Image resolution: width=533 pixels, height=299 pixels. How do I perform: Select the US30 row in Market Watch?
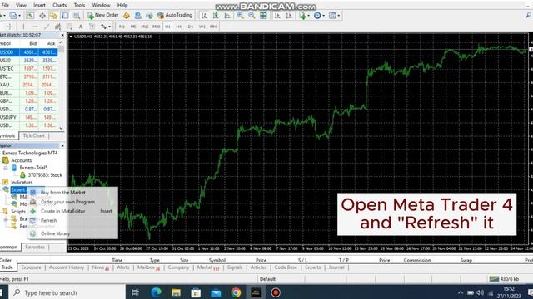click(x=28, y=61)
